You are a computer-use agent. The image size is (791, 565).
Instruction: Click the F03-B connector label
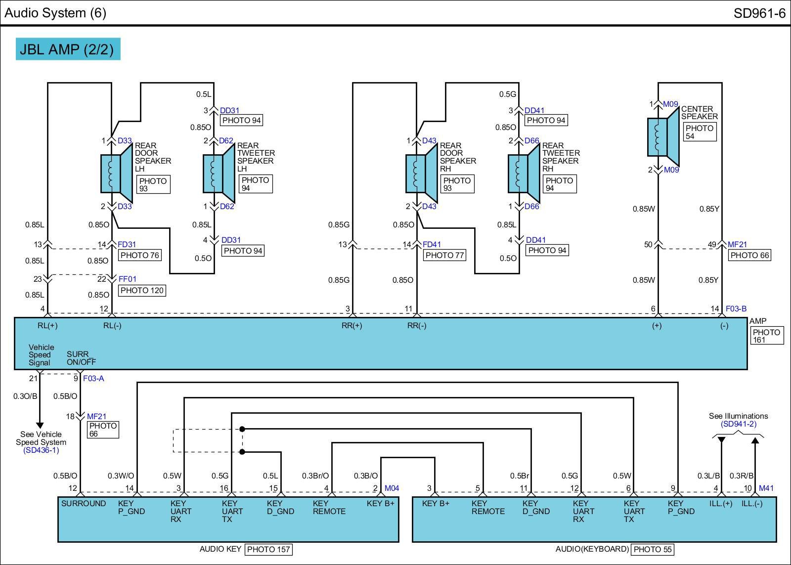[736, 309]
